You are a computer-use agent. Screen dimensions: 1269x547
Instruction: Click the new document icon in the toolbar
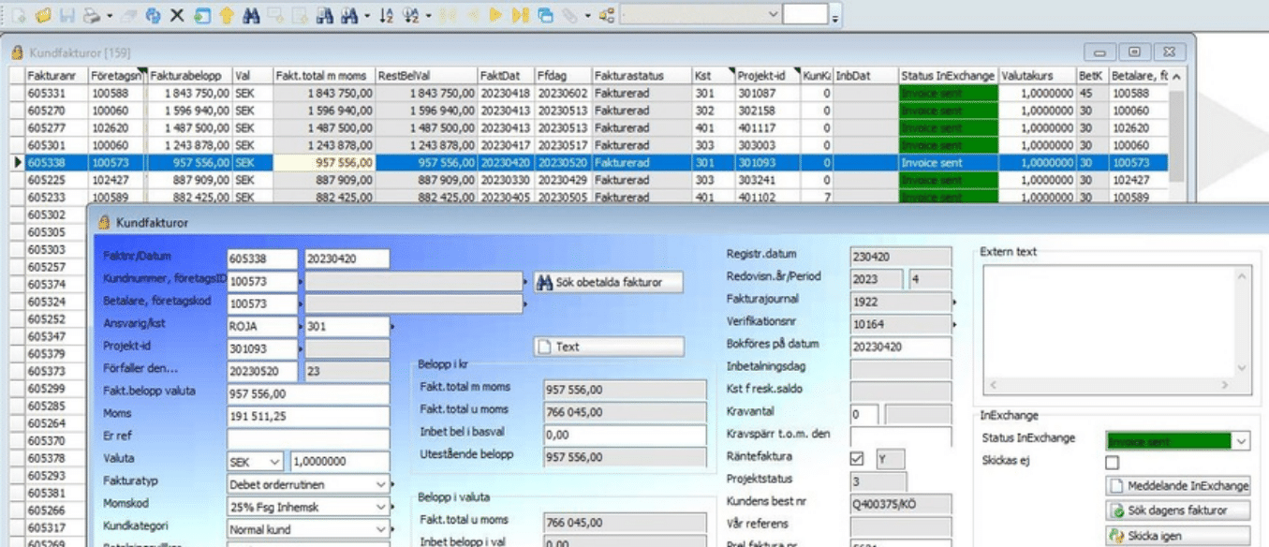(x=19, y=15)
